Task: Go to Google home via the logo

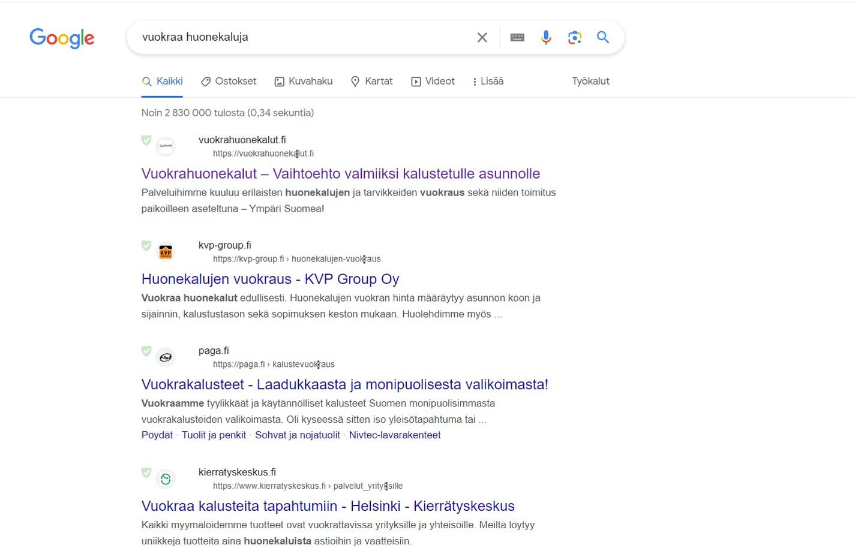Action: [x=62, y=38]
